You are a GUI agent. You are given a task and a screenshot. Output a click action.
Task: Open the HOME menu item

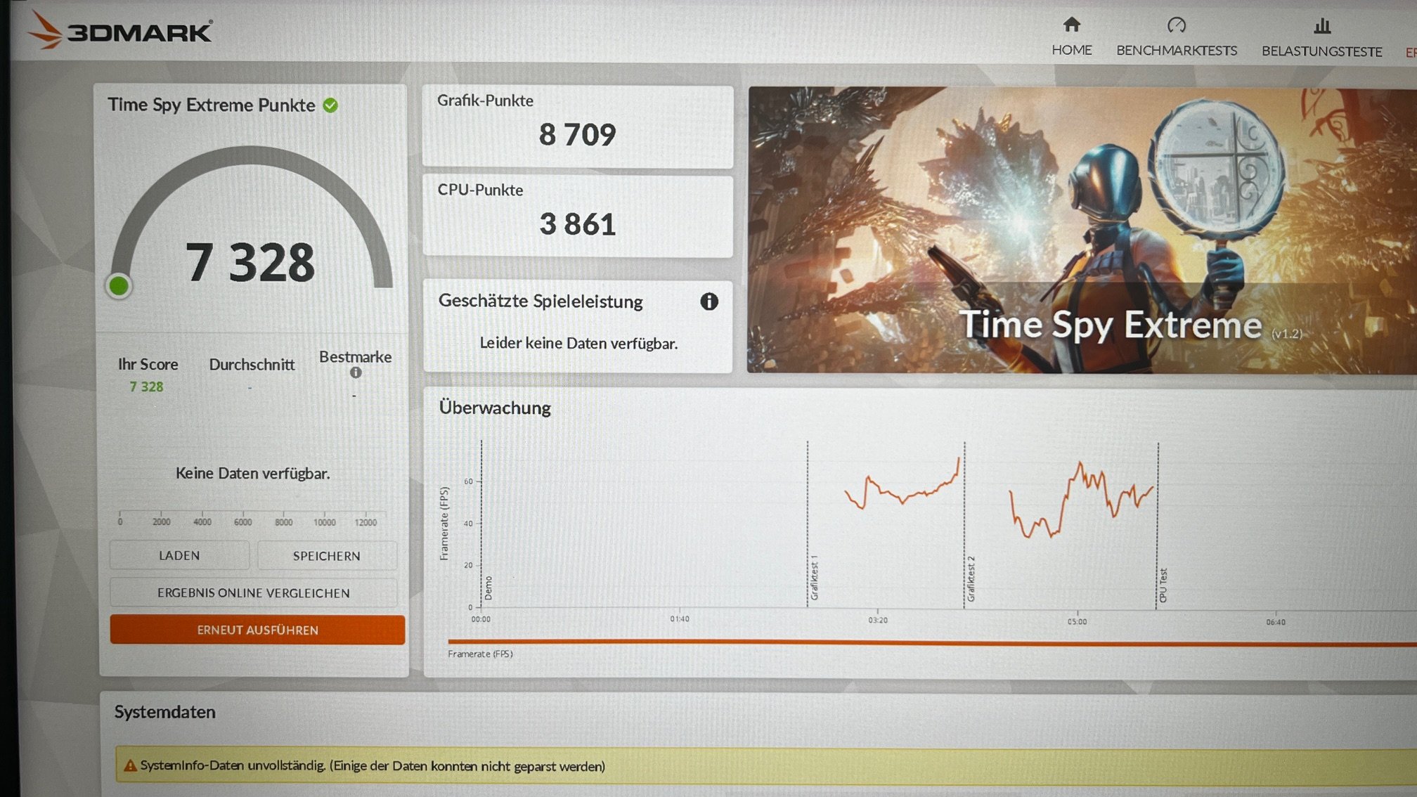pyautogui.click(x=1071, y=50)
